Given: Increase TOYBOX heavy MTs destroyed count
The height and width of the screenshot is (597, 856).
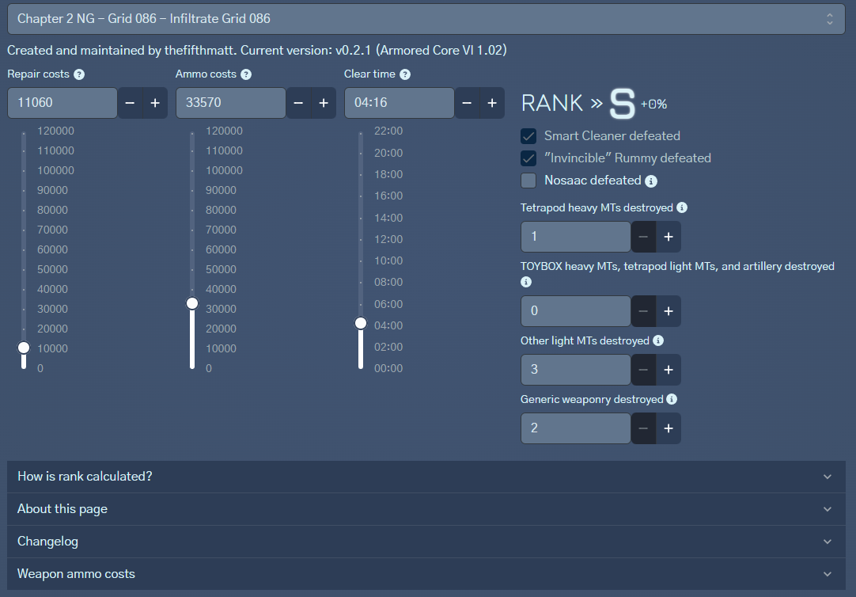Looking at the screenshot, I should point(669,311).
